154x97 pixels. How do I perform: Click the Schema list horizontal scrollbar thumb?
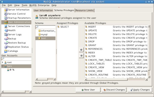point(42,79)
